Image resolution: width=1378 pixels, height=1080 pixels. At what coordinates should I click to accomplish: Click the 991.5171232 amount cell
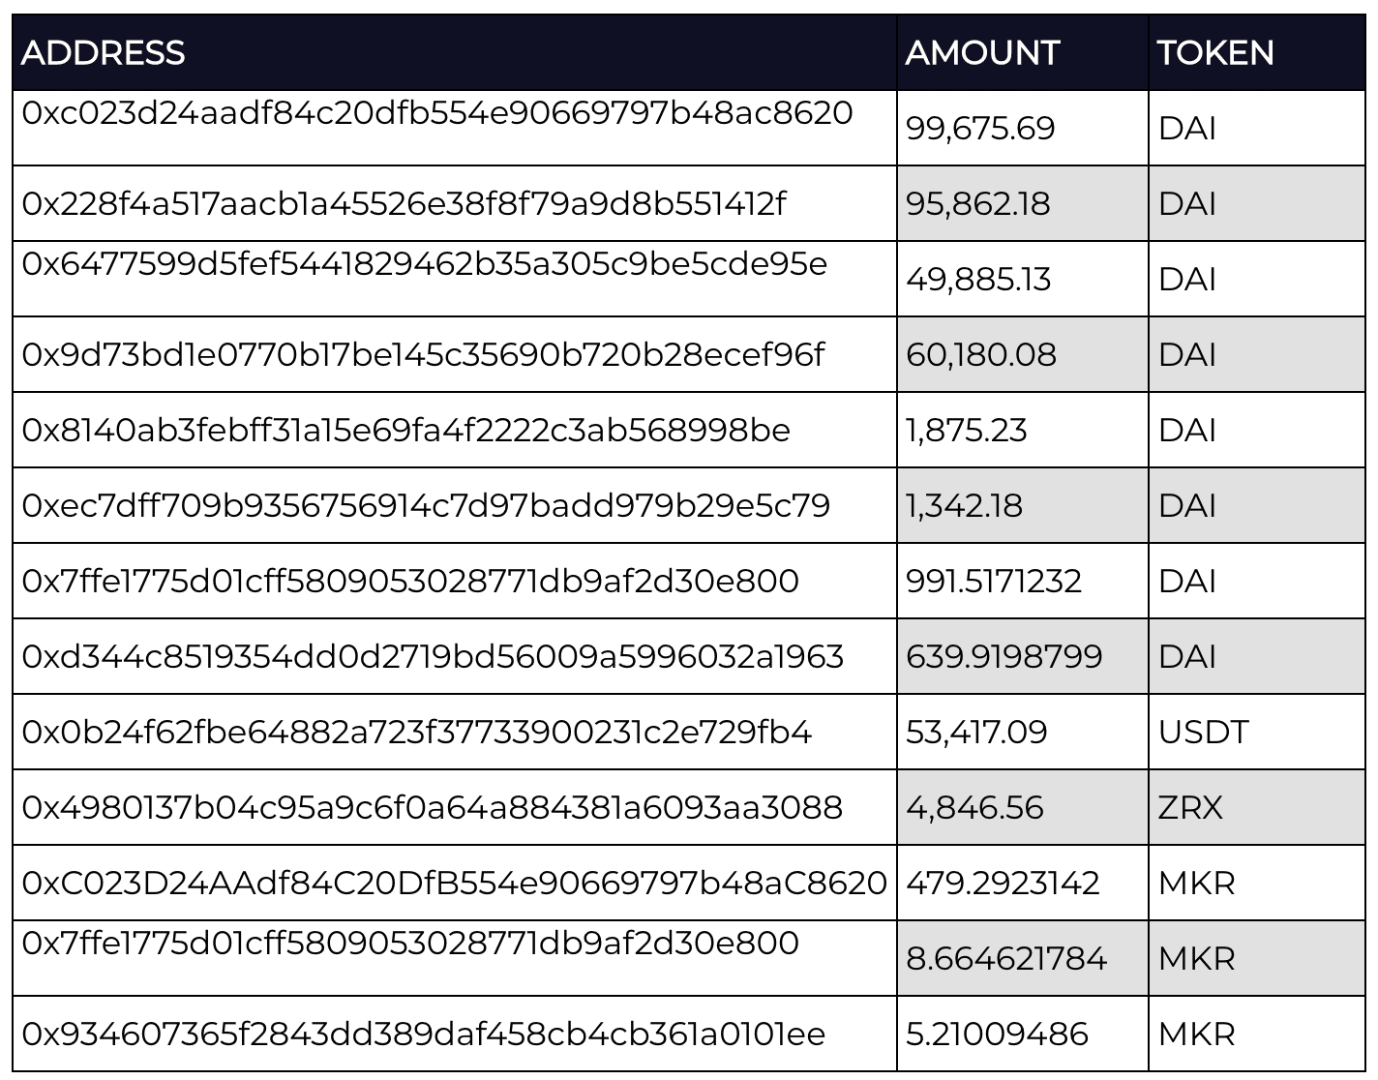(x=1023, y=581)
